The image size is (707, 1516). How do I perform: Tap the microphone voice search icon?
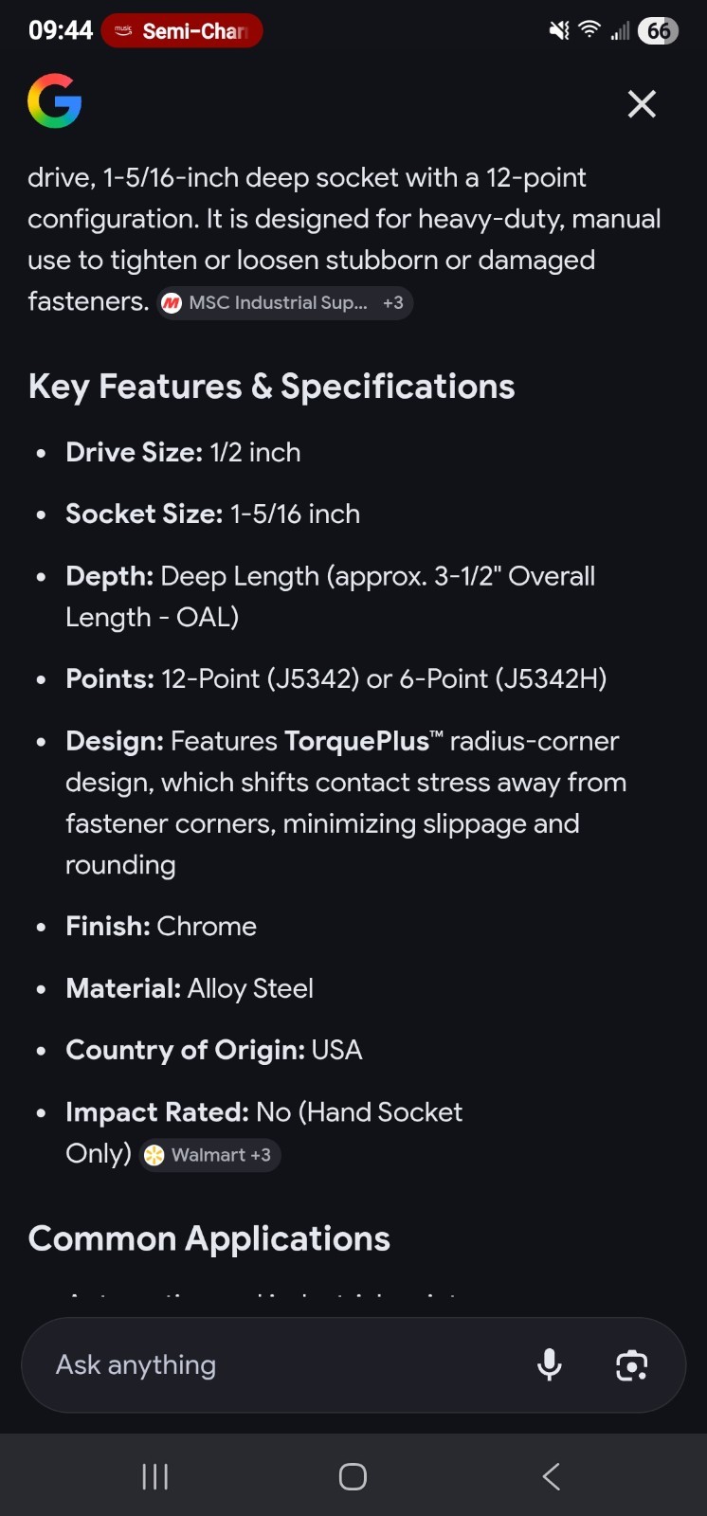550,1364
